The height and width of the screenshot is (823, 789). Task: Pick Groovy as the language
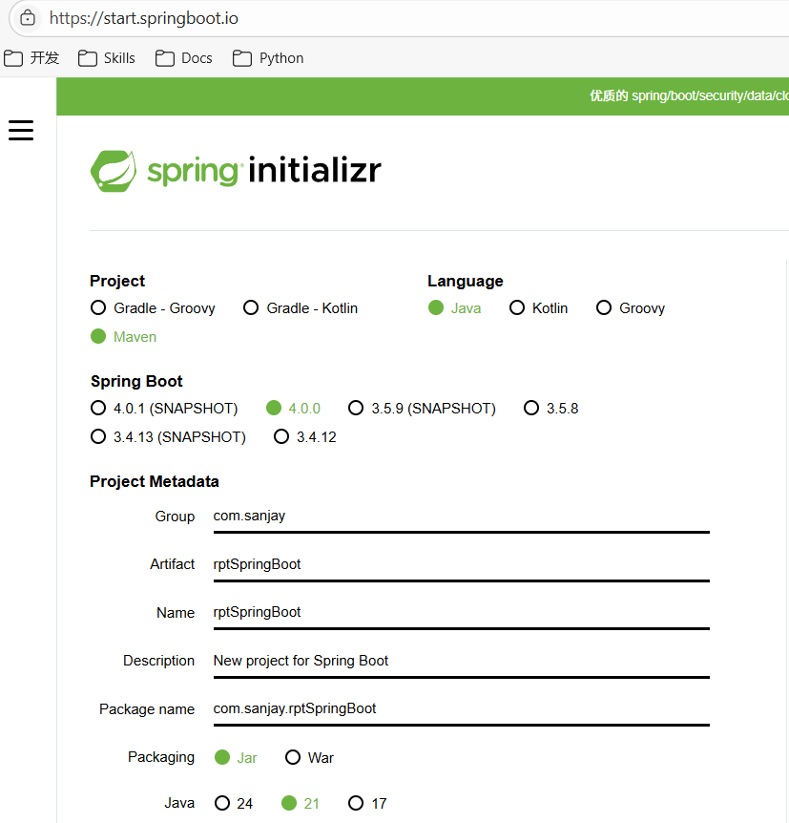pyautogui.click(x=631, y=308)
